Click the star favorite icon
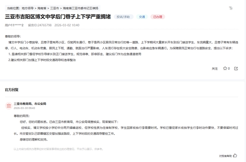The height and width of the screenshot is (162, 246). tap(225, 68)
